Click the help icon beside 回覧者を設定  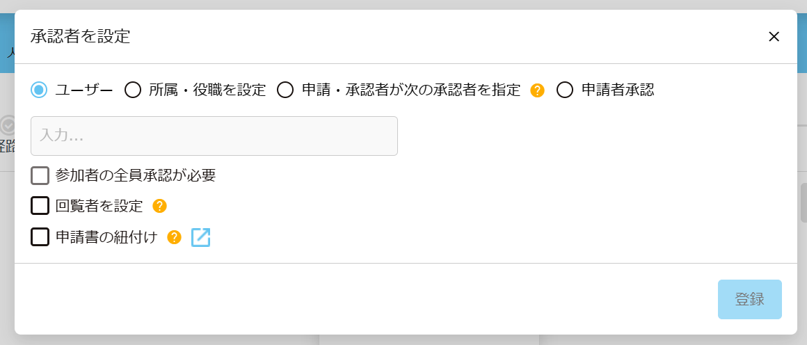(159, 206)
